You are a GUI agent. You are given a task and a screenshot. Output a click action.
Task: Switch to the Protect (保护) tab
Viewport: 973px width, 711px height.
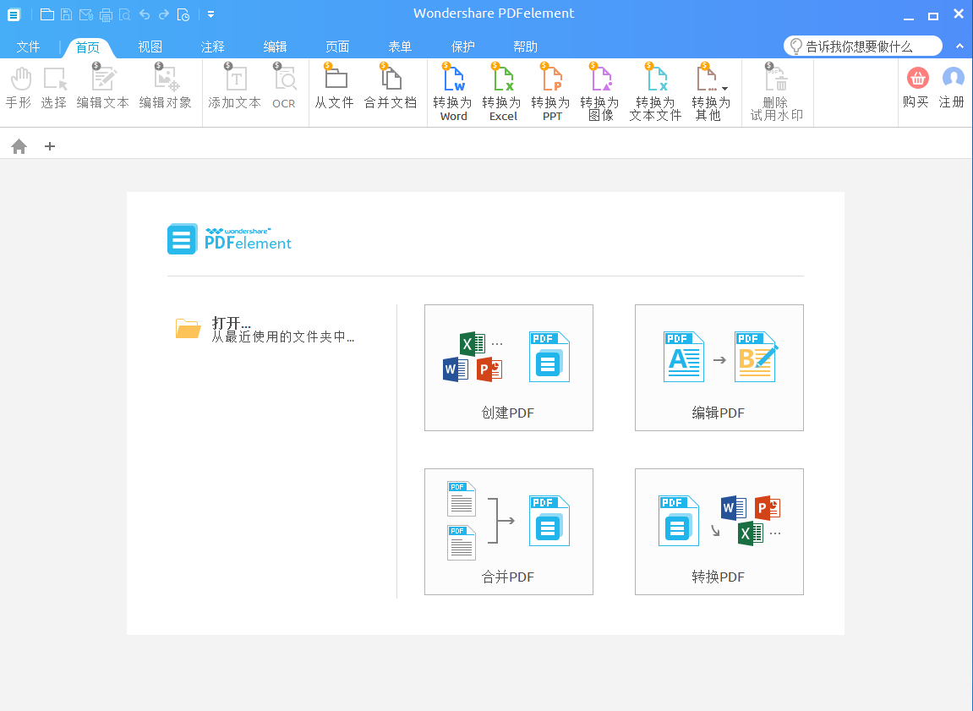point(462,46)
